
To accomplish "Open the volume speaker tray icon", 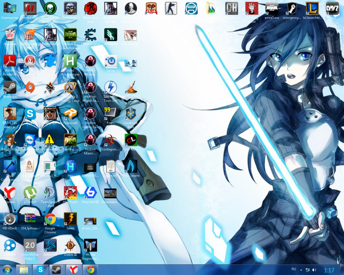I will 314,270.
